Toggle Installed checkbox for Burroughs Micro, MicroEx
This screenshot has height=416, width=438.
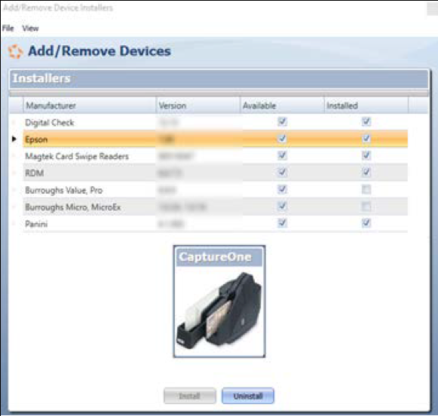click(366, 206)
